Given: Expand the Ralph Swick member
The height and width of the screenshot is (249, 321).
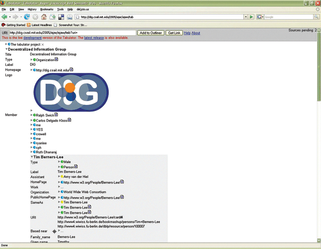Looking at the screenshot, I should point(31,115).
